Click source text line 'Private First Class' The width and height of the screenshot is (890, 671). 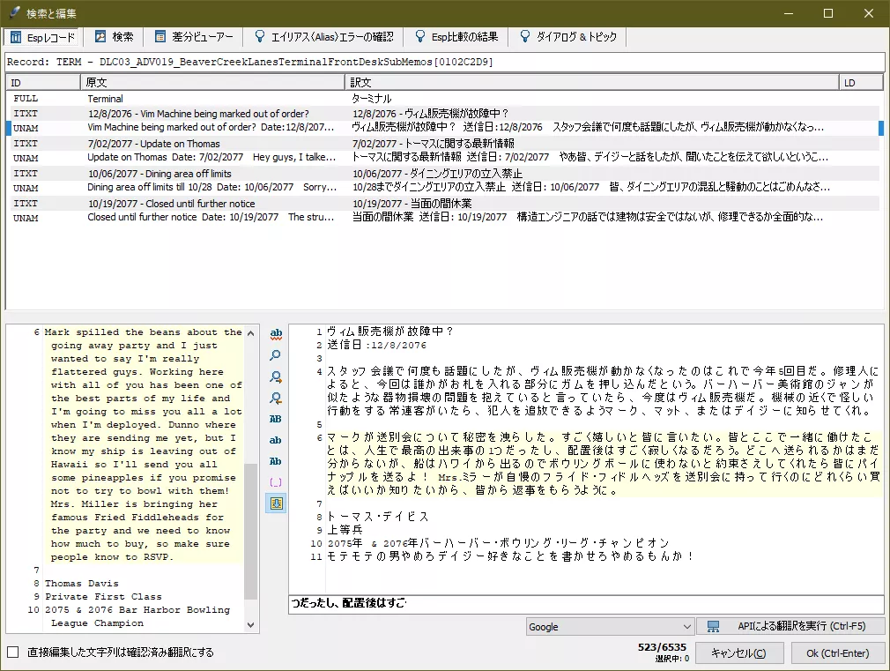pos(103,597)
